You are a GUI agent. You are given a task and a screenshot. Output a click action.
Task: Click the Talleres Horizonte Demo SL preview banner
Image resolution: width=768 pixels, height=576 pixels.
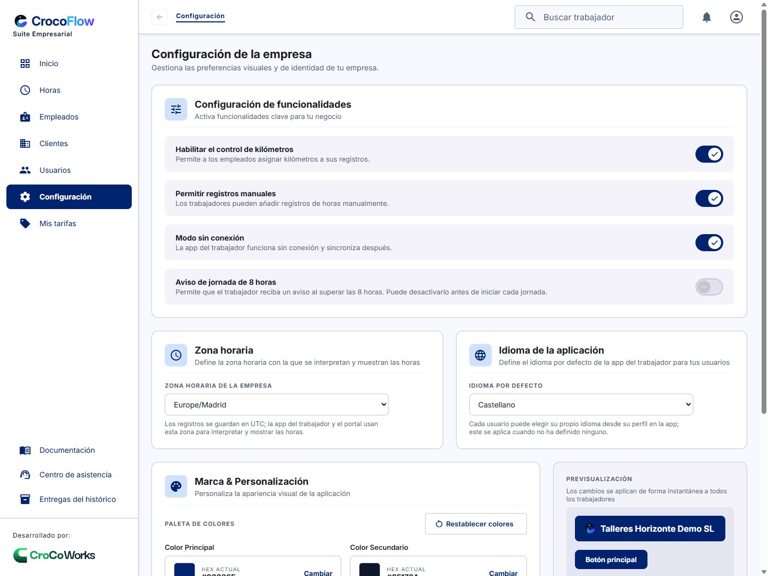pos(650,529)
